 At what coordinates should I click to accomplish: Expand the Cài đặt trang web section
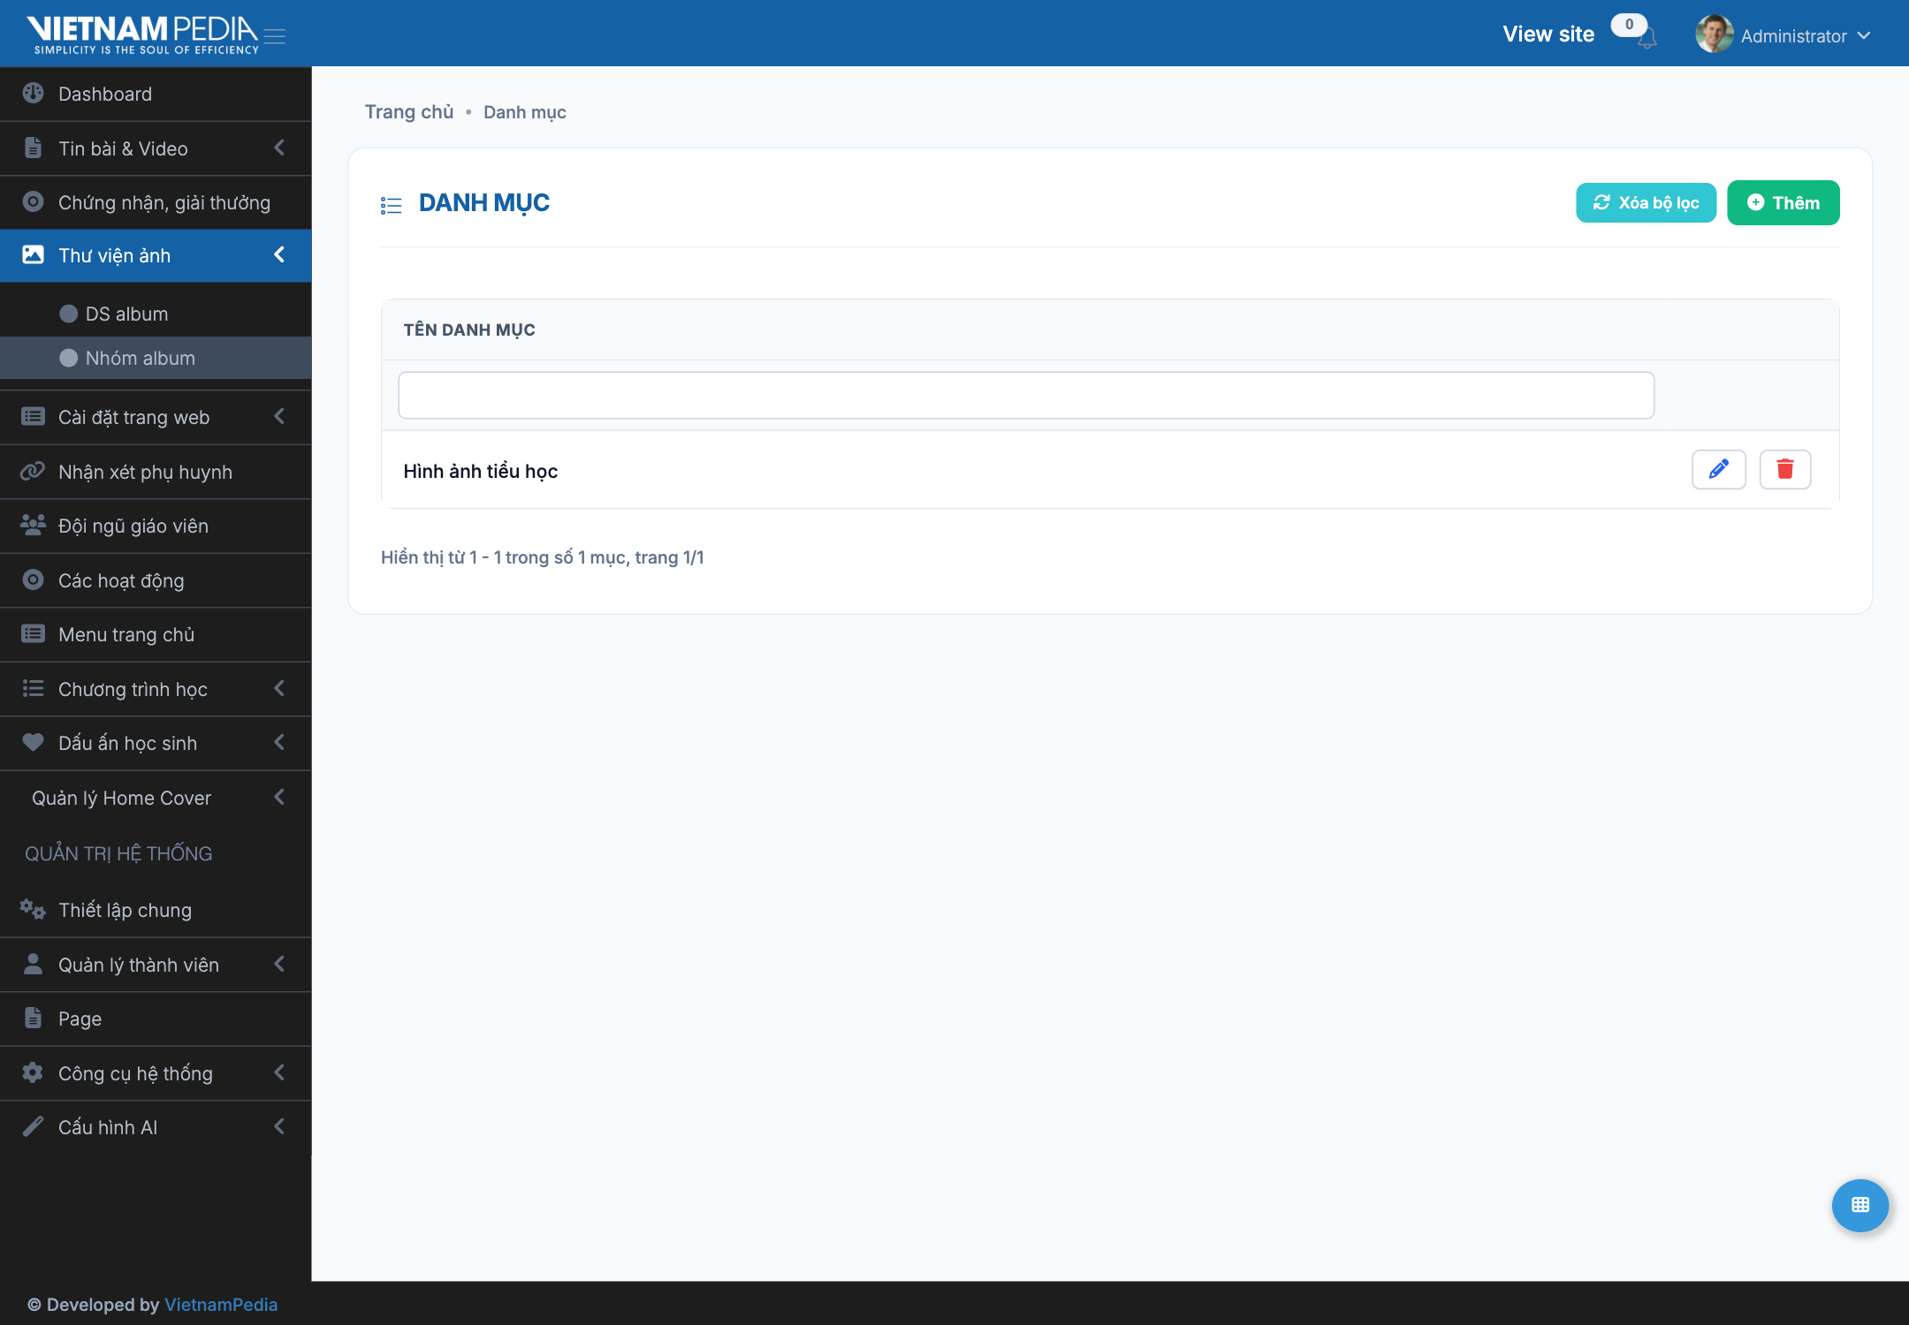click(x=156, y=417)
